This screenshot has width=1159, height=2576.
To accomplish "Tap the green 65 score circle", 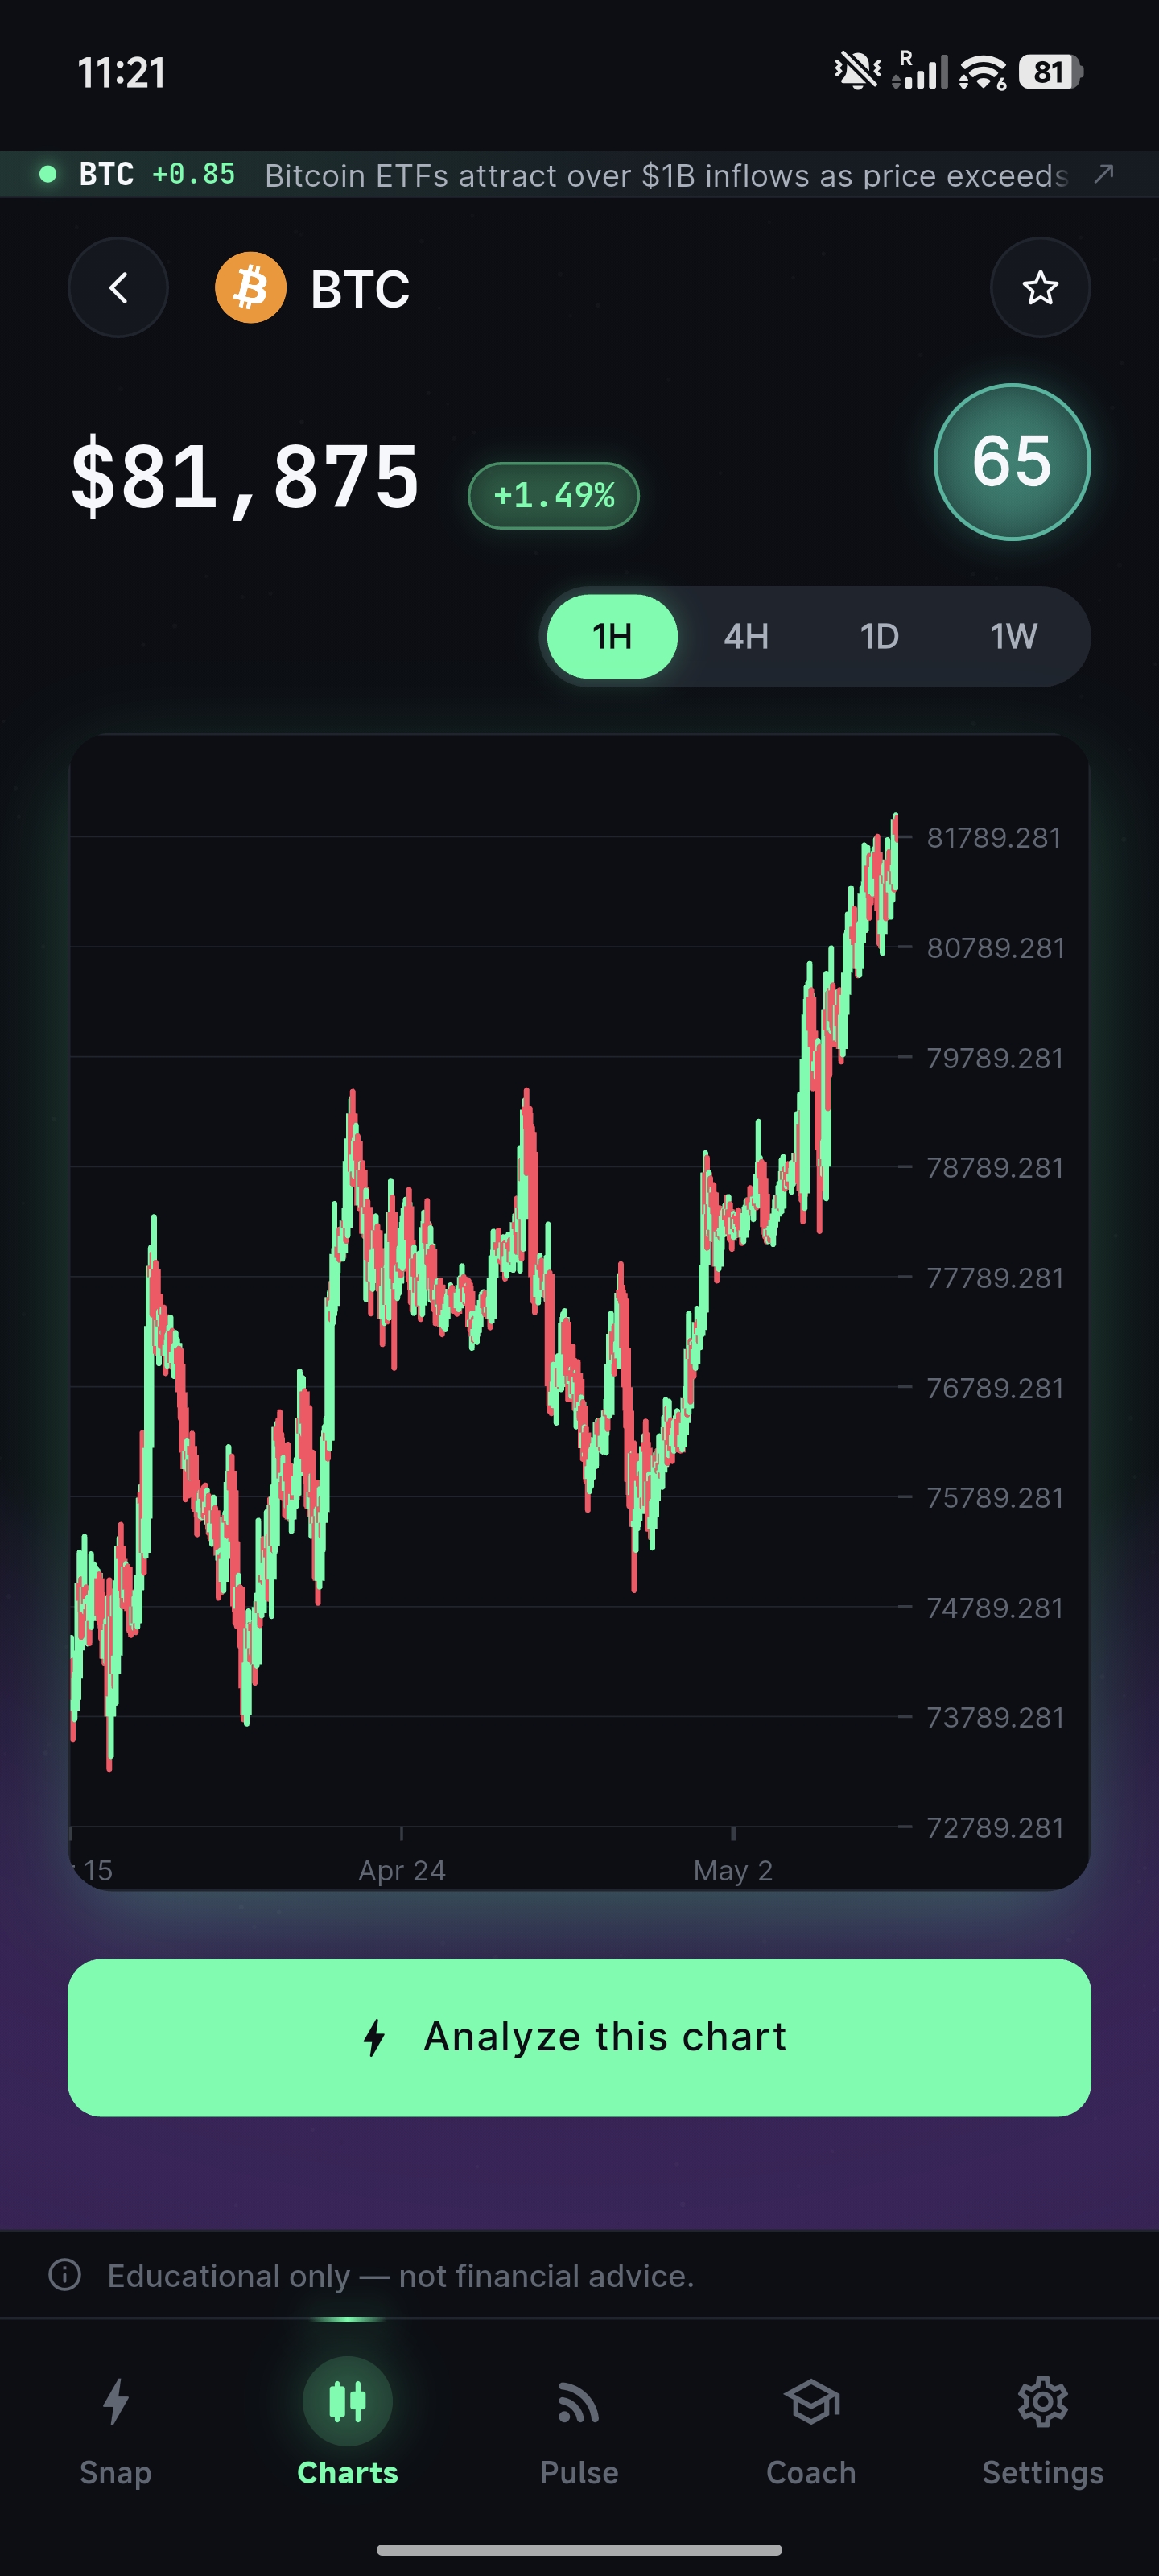I will 1012,462.
